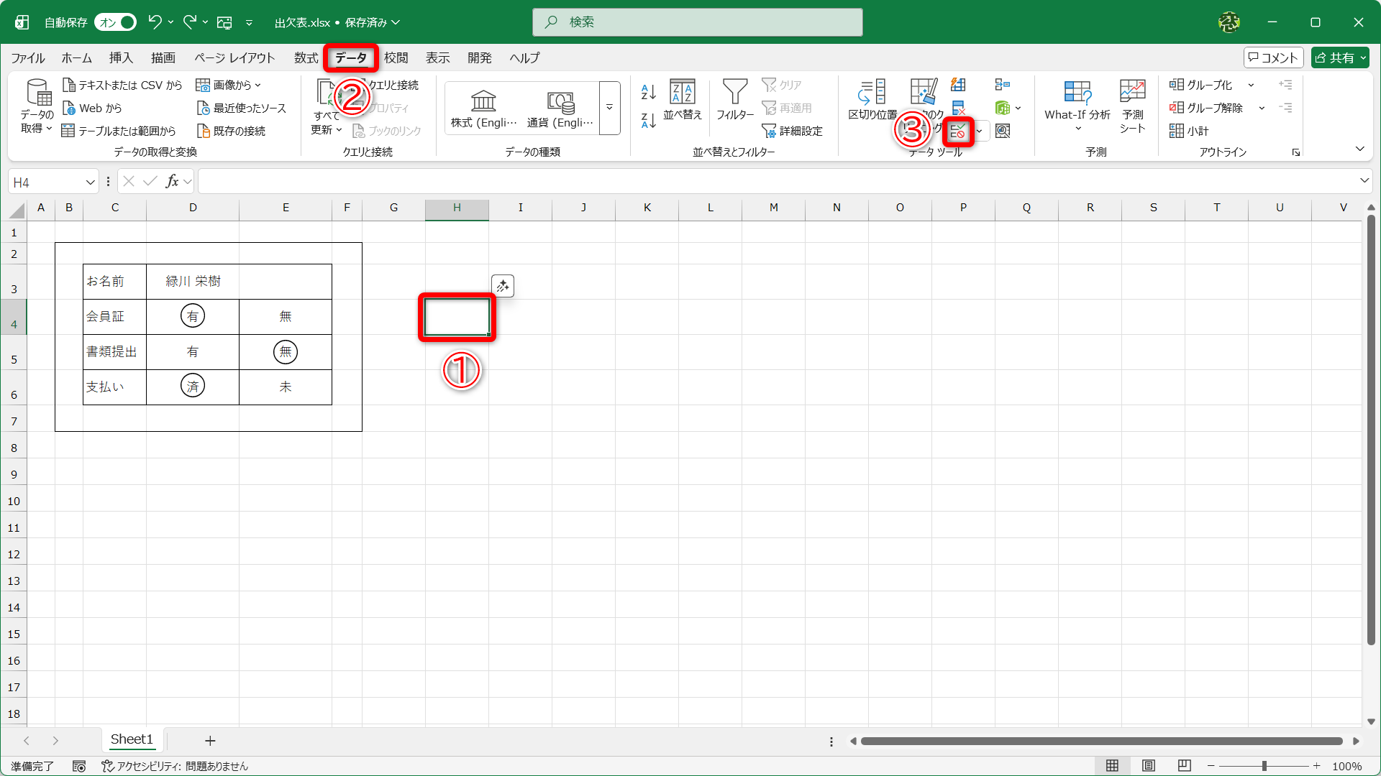Switch to Page Break Preview in status bar
Screen dimensions: 1381x776
point(1185,766)
